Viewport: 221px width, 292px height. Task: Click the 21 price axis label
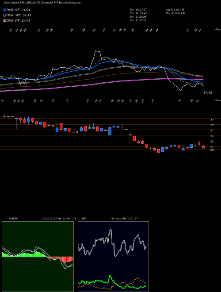[x=212, y=147]
